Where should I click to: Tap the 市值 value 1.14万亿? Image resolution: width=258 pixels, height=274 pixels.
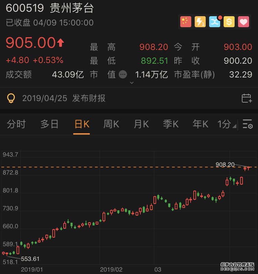click(152, 75)
